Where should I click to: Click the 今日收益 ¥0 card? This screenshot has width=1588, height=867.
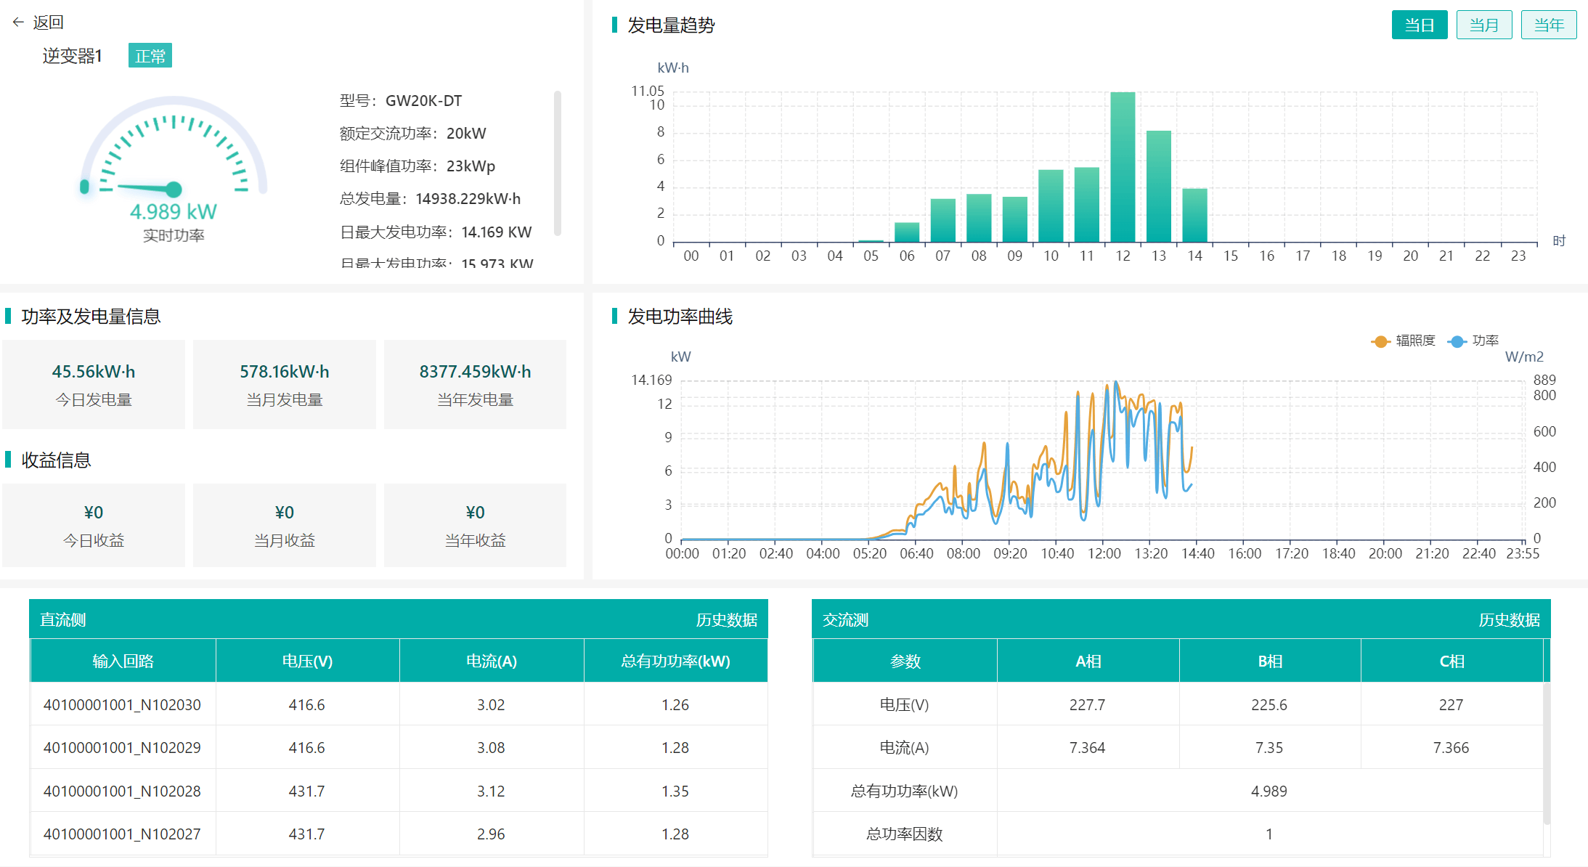(94, 525)
